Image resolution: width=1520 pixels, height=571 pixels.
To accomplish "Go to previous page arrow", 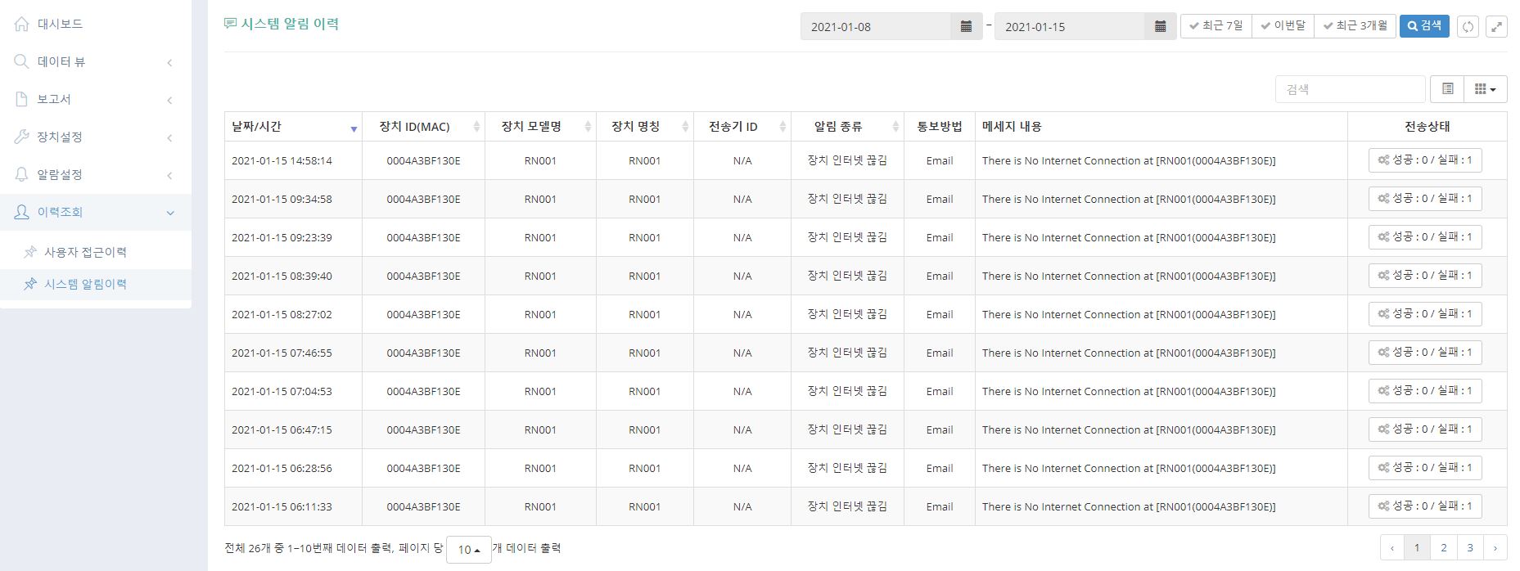I will 1392,548.
